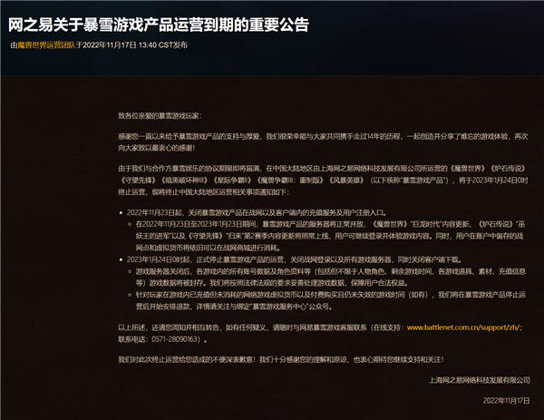Image resolution: width=544 pixels, height=420 pixels.
Task: Click the paragraph starting 感谢您一直以来
Action: (323, 142)
